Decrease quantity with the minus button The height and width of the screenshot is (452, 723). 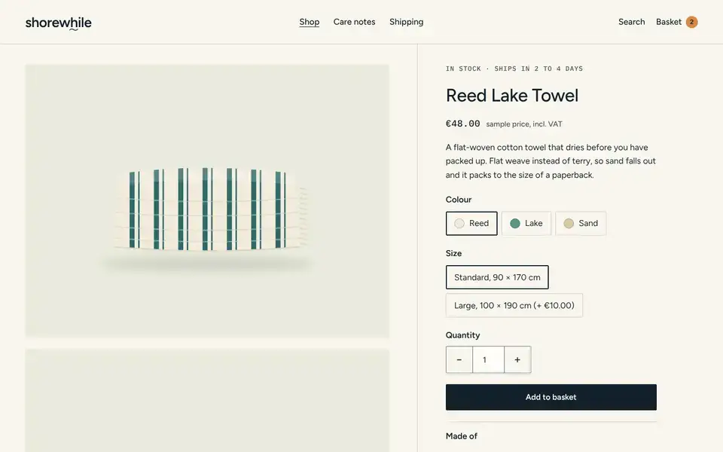click(459, 359)
